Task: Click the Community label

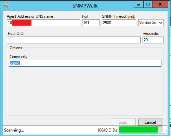Action: pos(19,57)
